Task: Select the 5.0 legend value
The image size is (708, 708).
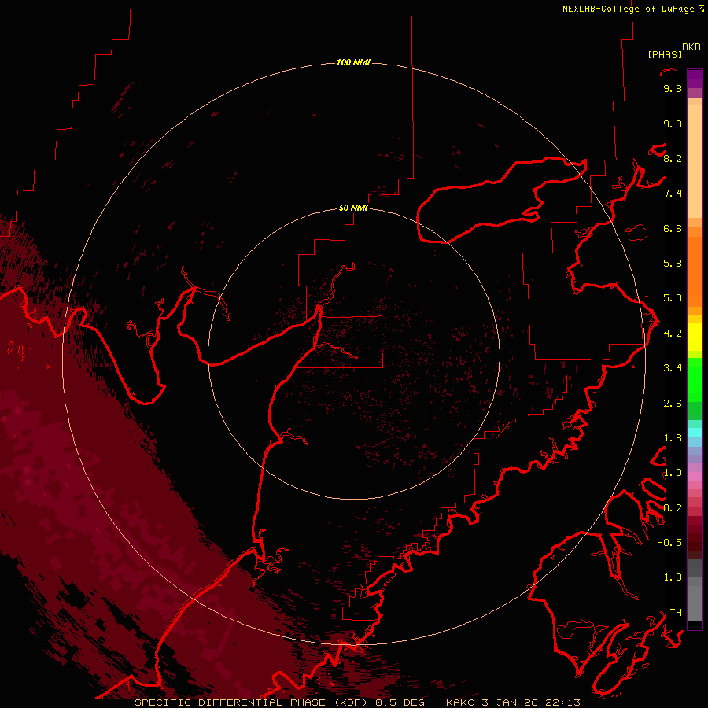Action: 673,298
